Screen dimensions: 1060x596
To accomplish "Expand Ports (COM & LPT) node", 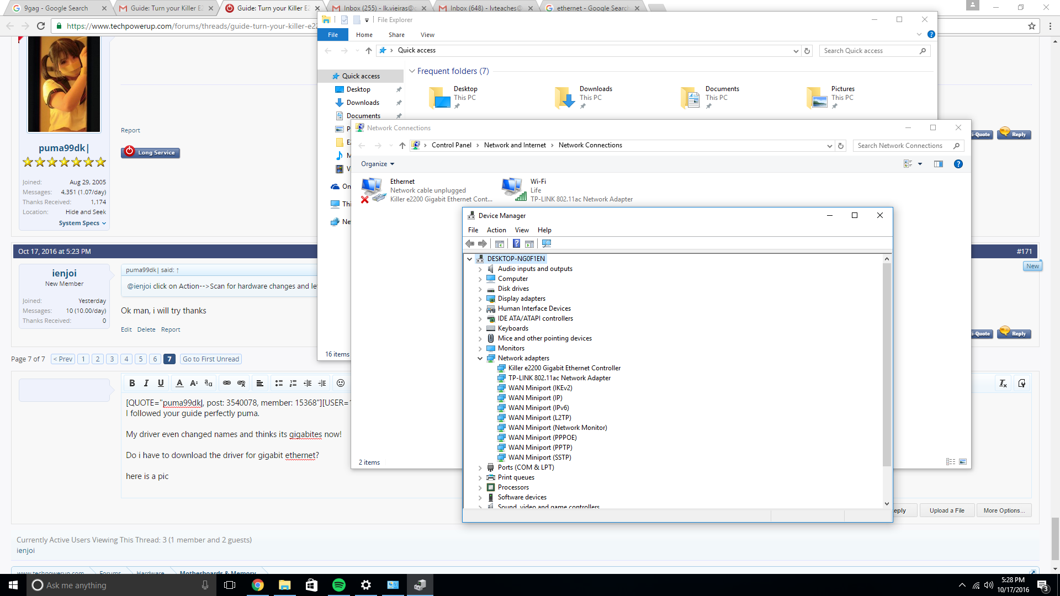I will point(480,468).
